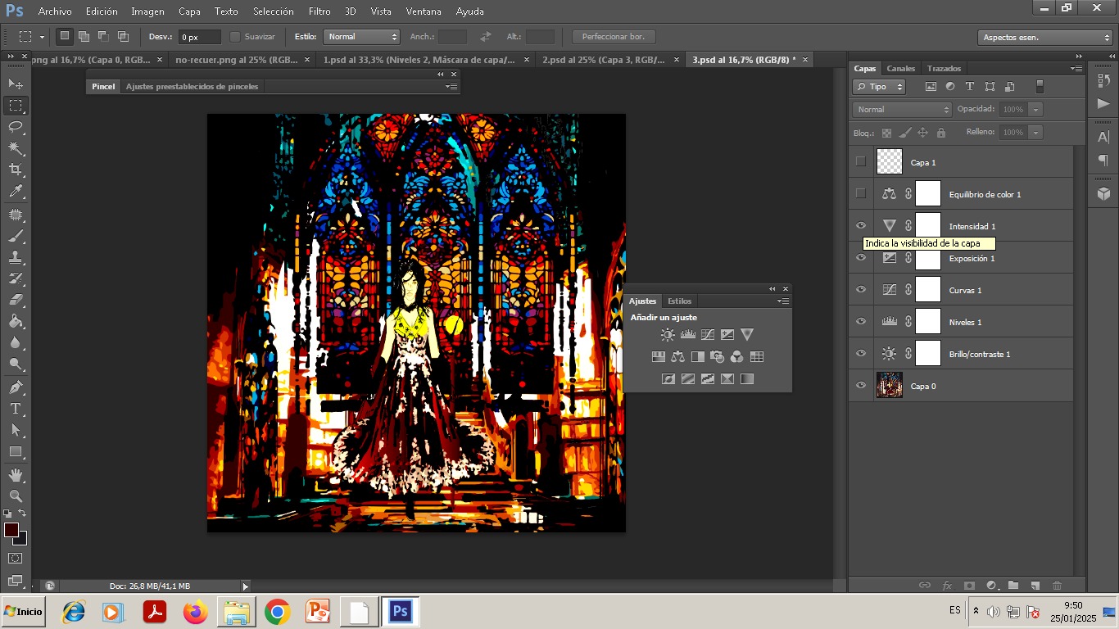The height and width of the screenshot is (629, 1119).
Task: Show the Equilibrio de color 1 layer
Action: 860,193
